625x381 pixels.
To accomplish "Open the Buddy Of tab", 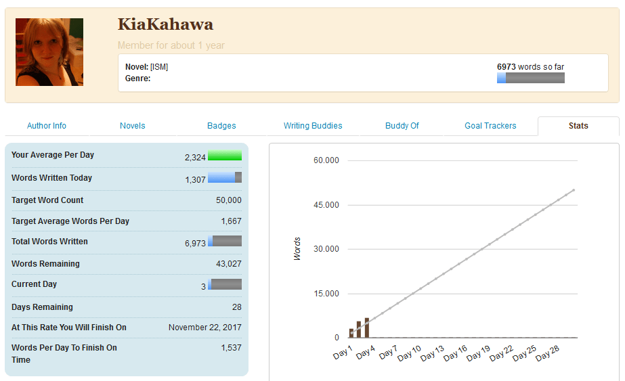I will [402, 126].
